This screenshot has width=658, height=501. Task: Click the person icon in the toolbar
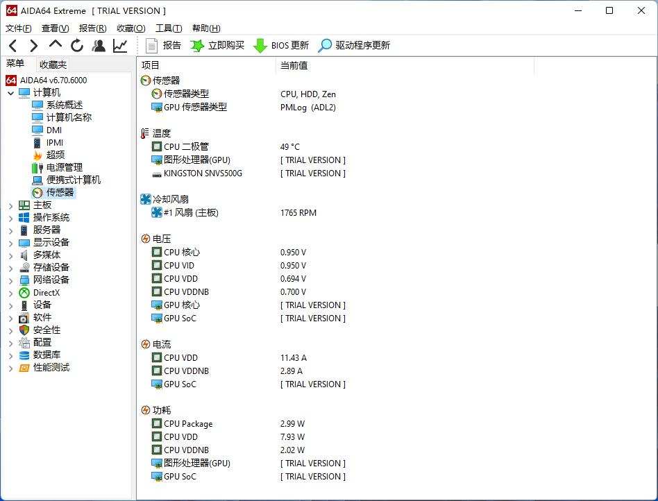[x=99, y=45]
